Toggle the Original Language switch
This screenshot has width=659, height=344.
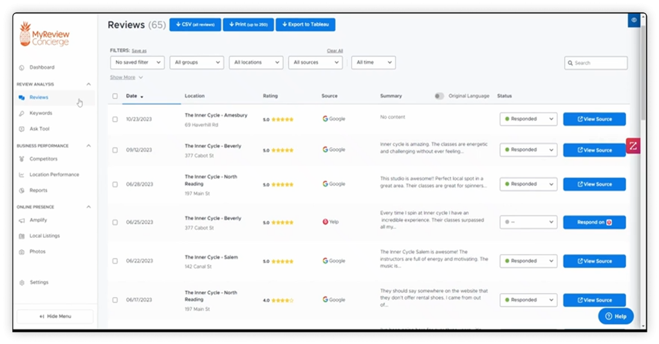pyautogui.click(x=439, y=96)
